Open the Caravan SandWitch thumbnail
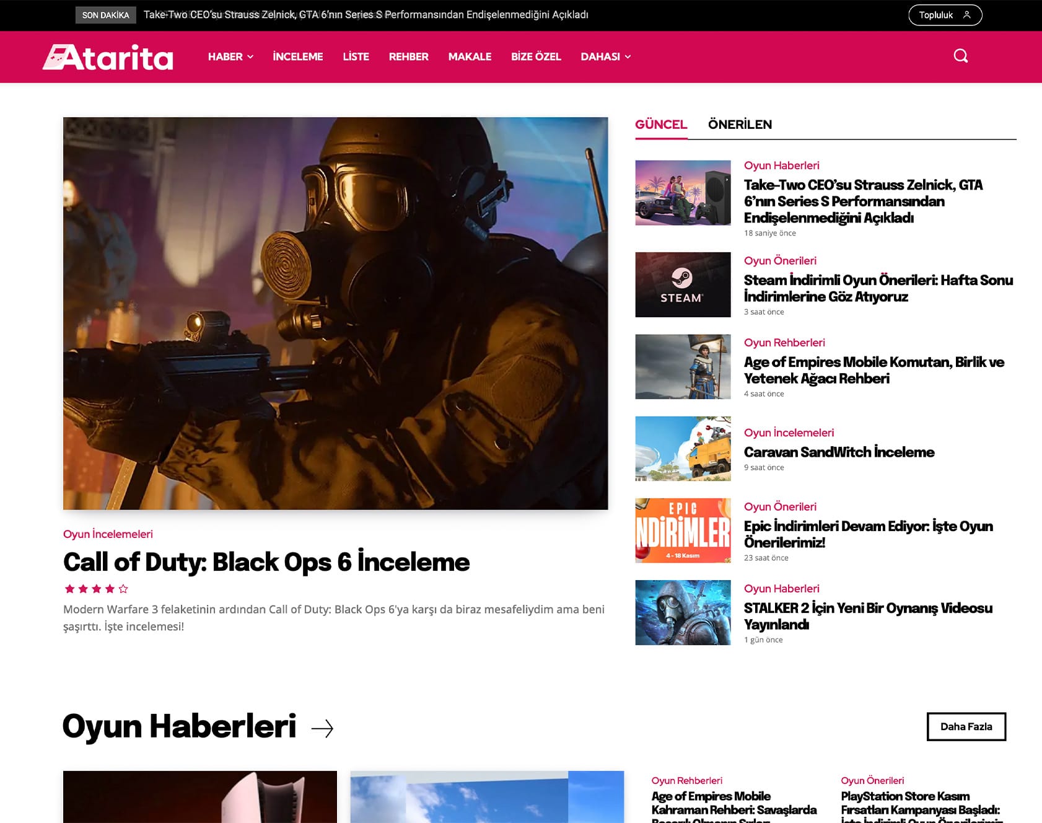 683,449
